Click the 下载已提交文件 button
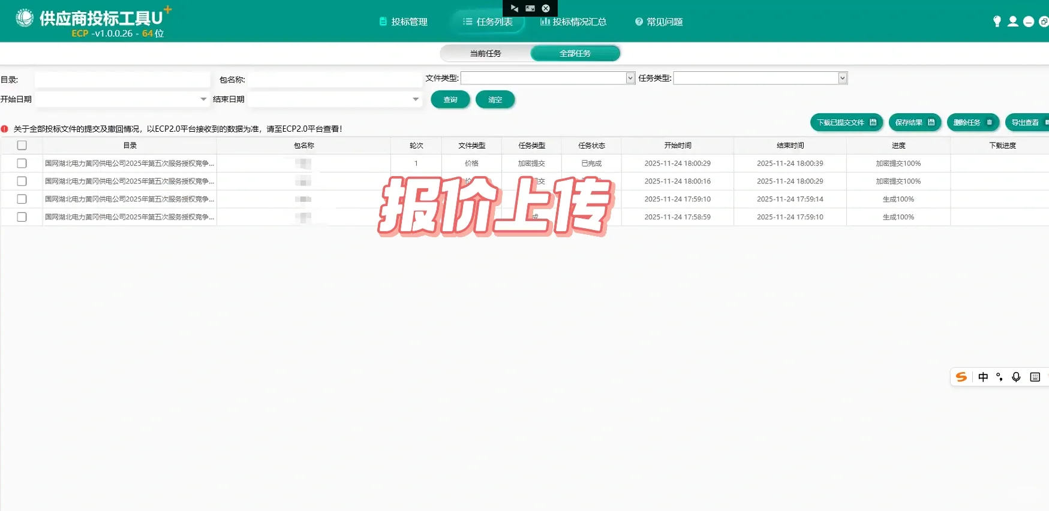 pos(847,122)
